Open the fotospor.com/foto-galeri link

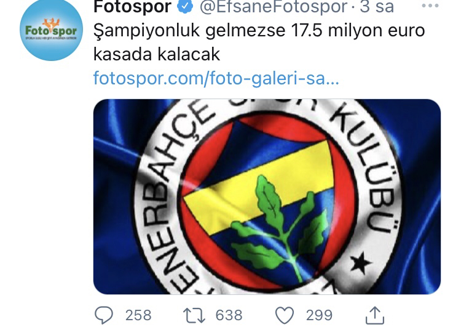point(216,78)
